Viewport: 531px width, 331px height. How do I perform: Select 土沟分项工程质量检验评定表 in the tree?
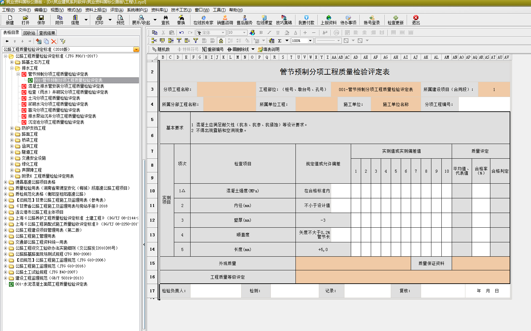click(x=54, y=98)
